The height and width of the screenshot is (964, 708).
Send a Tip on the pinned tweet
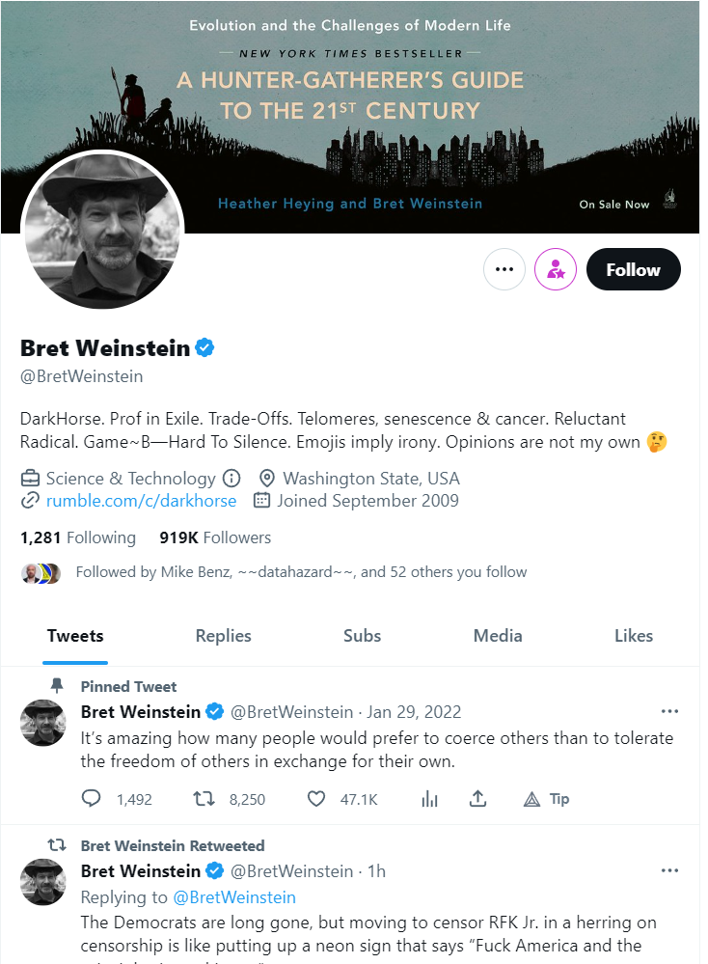[545, 799]
